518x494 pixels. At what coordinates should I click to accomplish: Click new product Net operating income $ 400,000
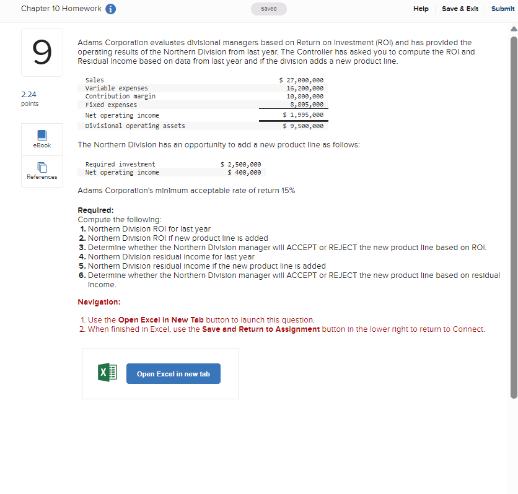tap(245, 173)
